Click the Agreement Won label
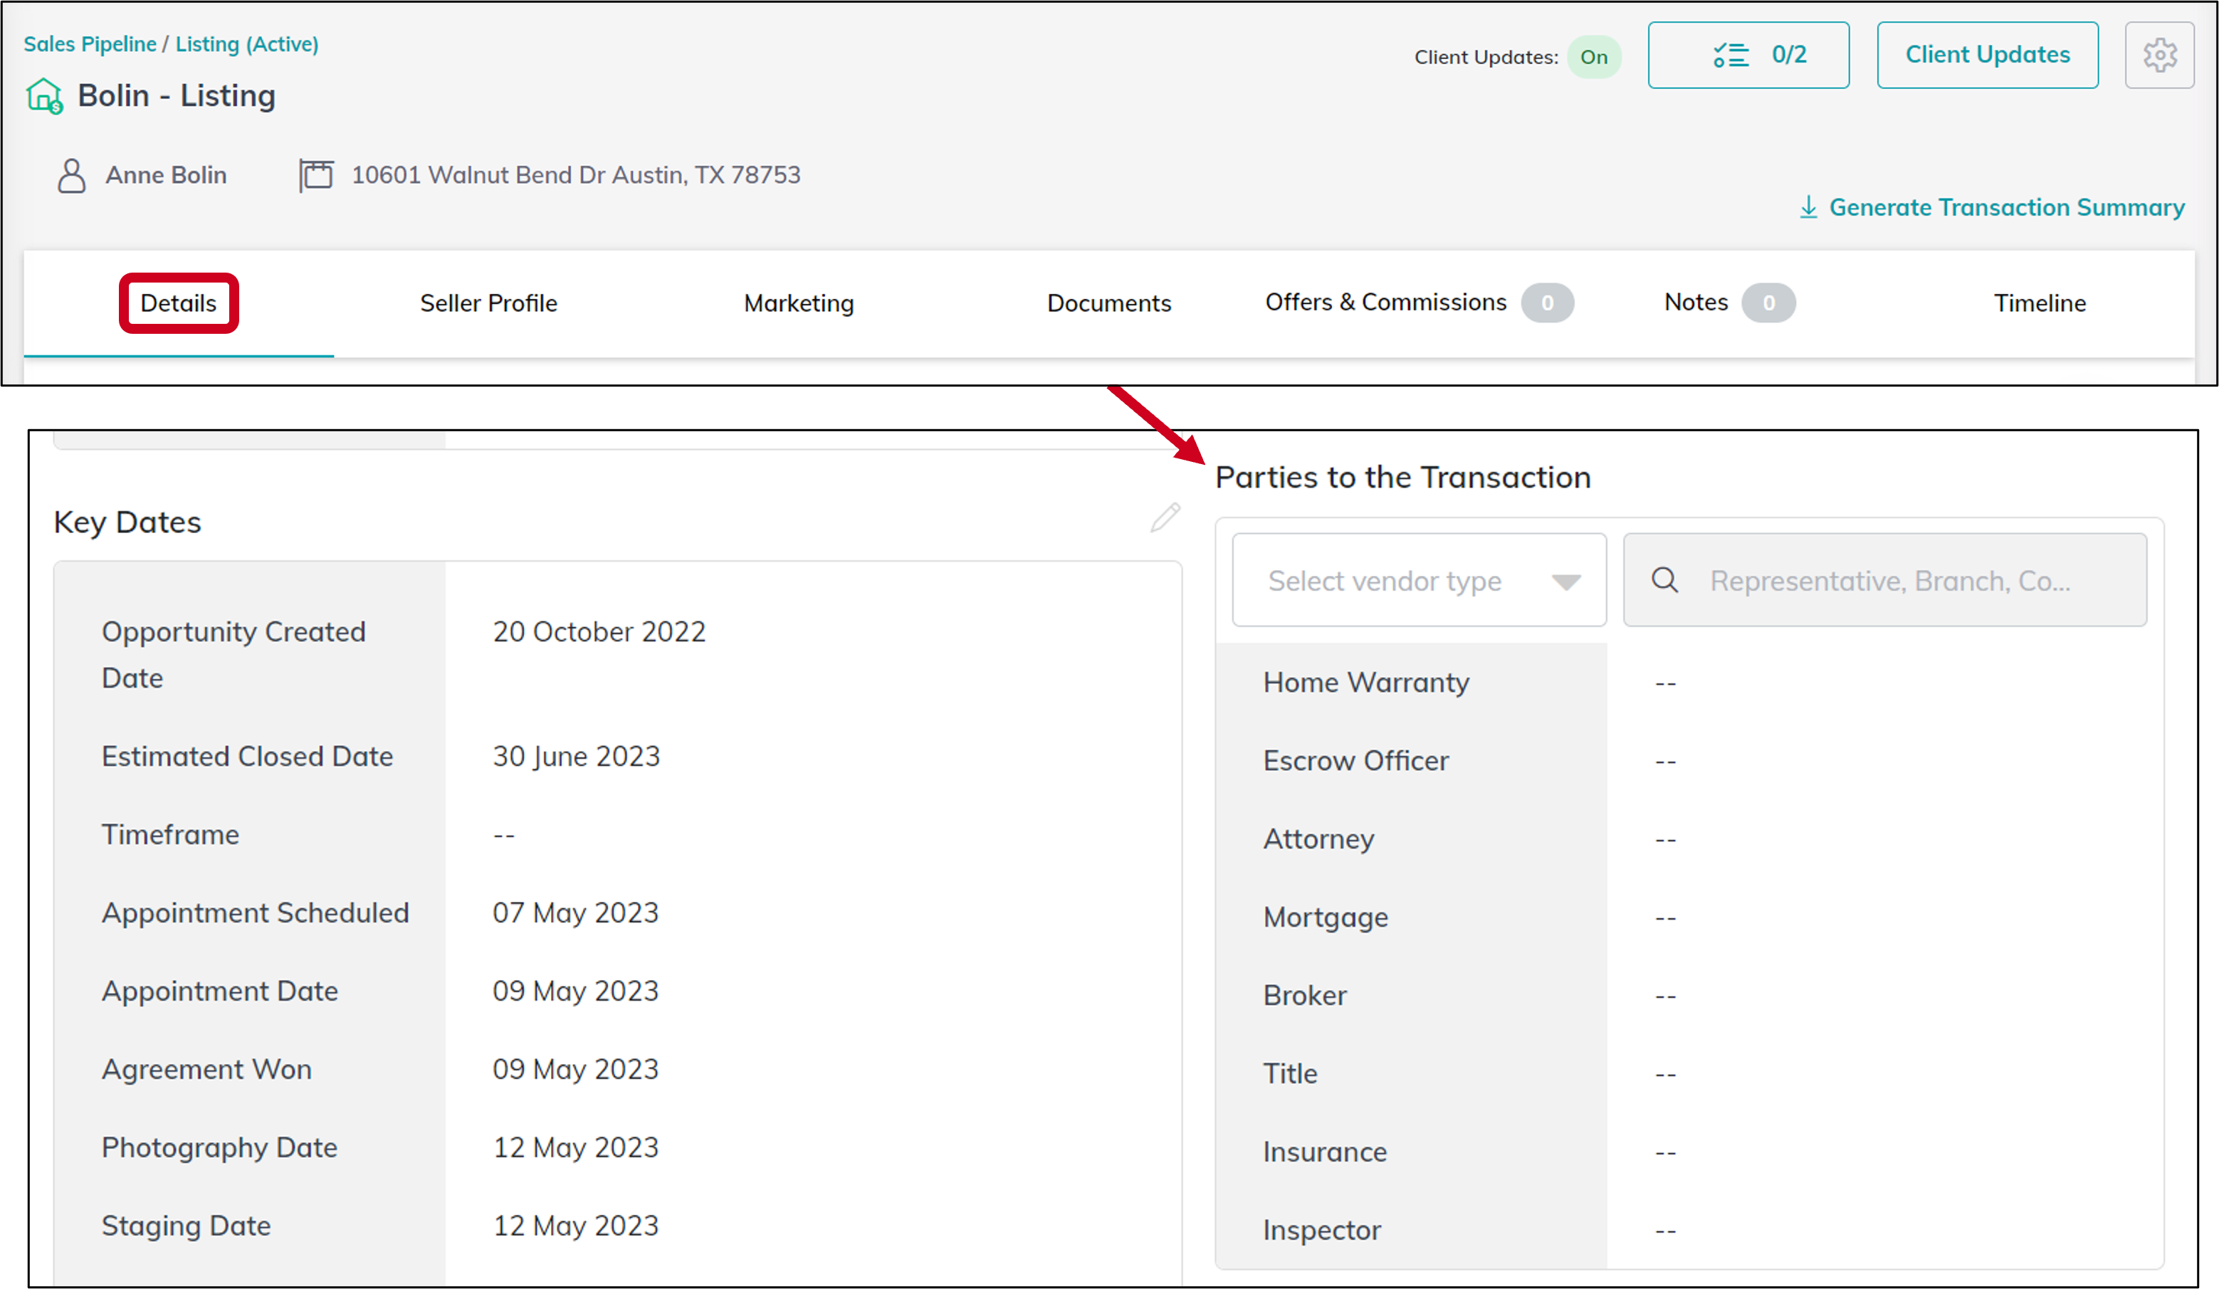The height and width of the screenshot is (1289, 2219). [x=207, y=1069]
